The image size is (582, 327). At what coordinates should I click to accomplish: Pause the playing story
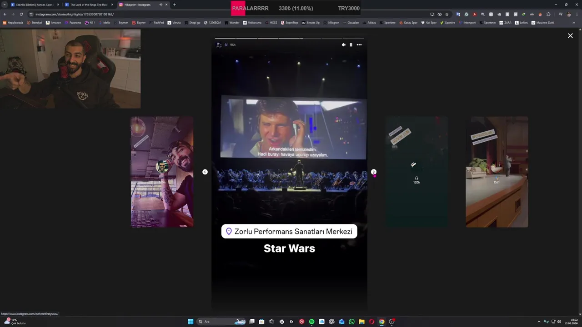pyautogui.click(x=351, y=45)
